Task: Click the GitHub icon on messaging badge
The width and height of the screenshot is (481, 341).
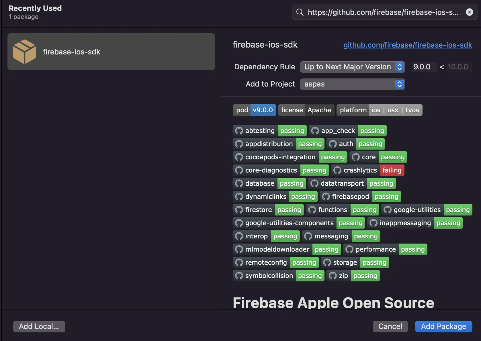Action: pos(308,236)
